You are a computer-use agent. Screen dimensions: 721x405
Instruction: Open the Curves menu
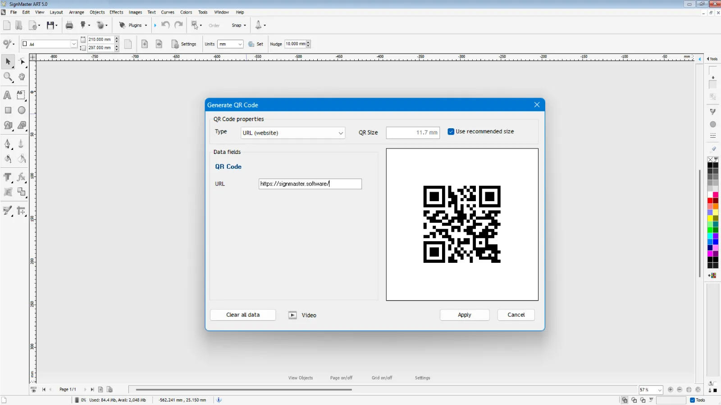(x=168, y=12)
